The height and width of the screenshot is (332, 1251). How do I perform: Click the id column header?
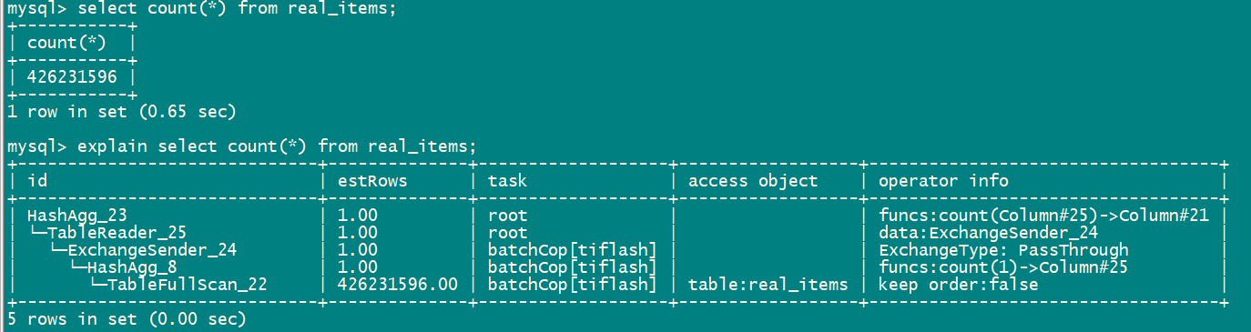(x=37, y=180)
